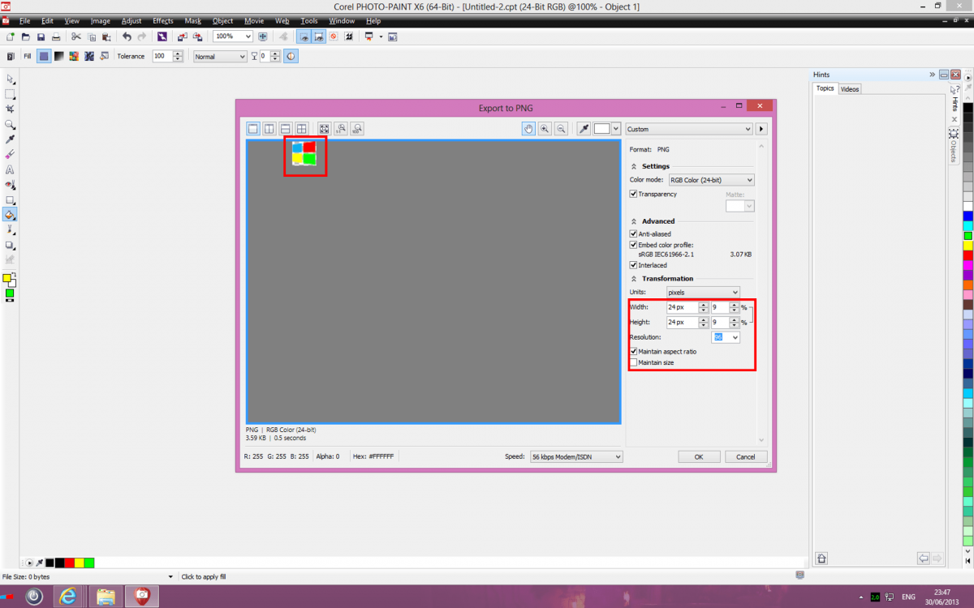Disable the Interlaced option
Viewport: 974px width, 608px height.
tap(634, 265)
